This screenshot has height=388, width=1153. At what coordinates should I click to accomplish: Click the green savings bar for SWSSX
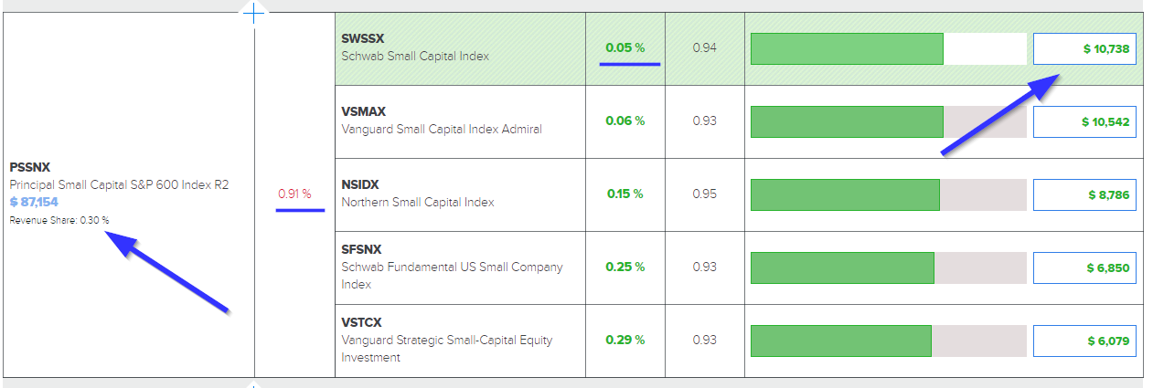(x=847, y=49)
